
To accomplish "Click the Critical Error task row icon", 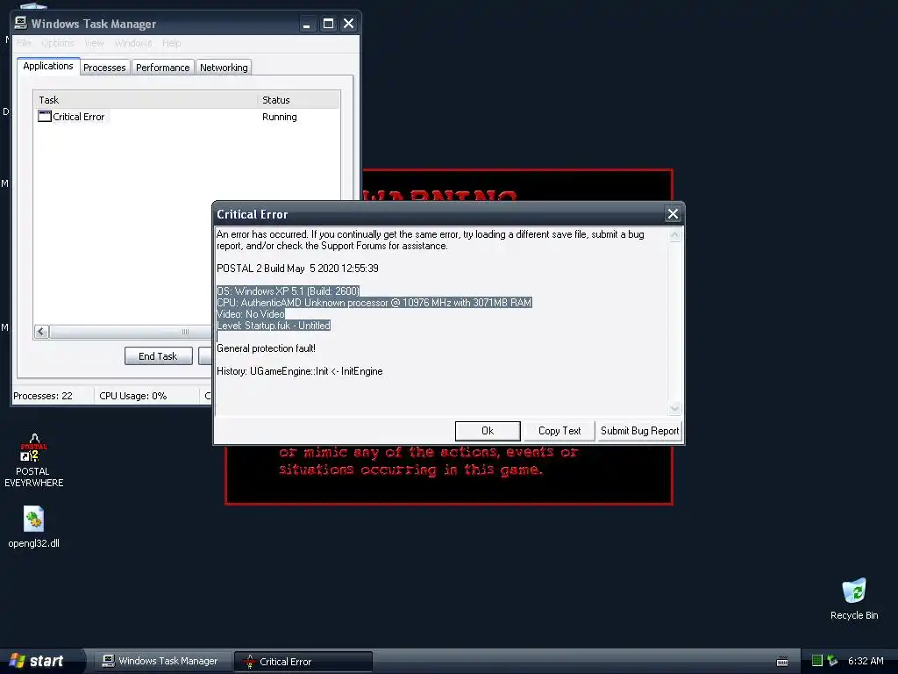I will tap(45, 117).
